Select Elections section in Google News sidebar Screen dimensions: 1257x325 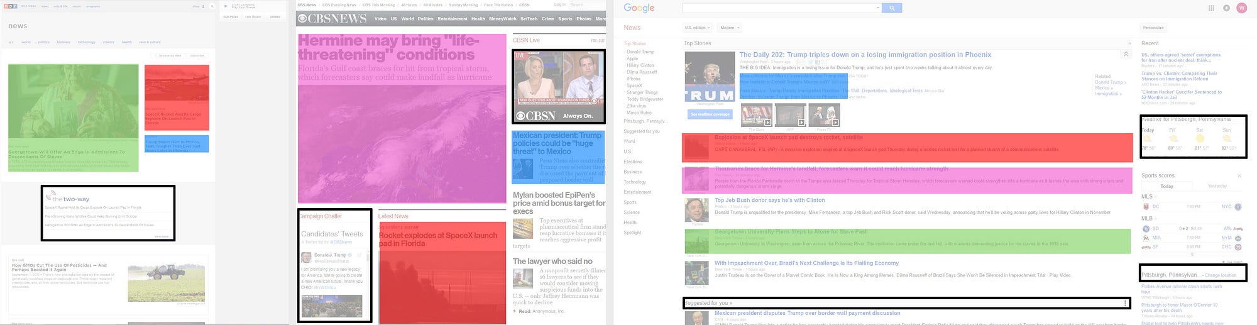pos(632,162)
